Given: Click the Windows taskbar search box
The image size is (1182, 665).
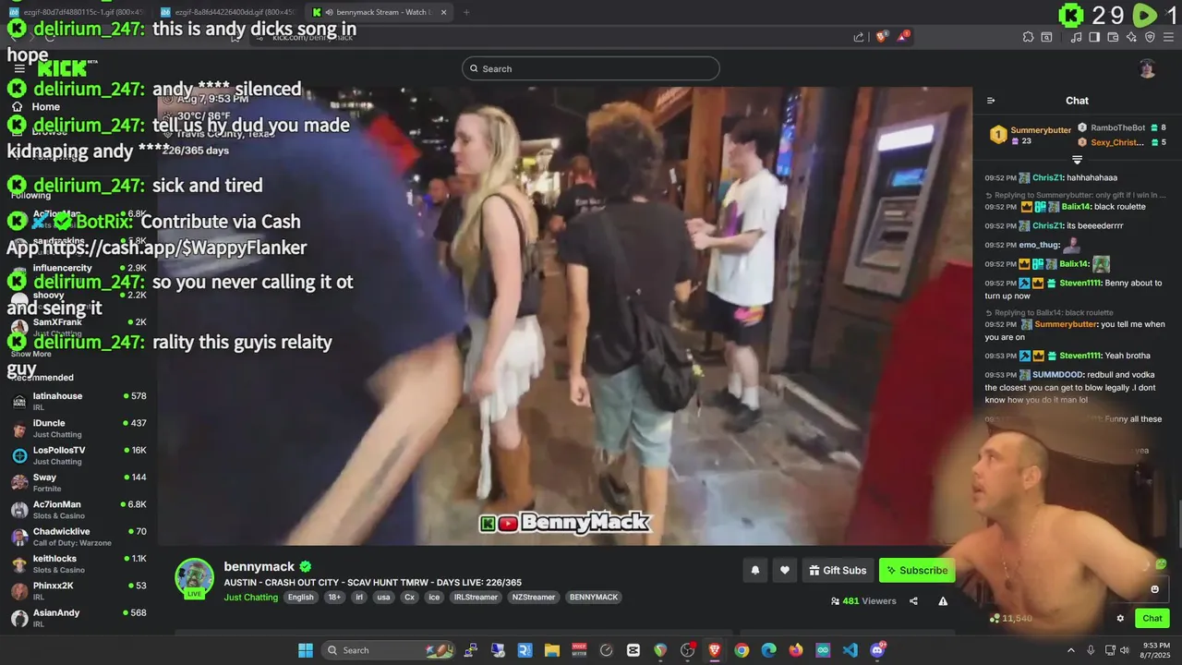Looking at the screenshot, I should [x=389, y=650].
